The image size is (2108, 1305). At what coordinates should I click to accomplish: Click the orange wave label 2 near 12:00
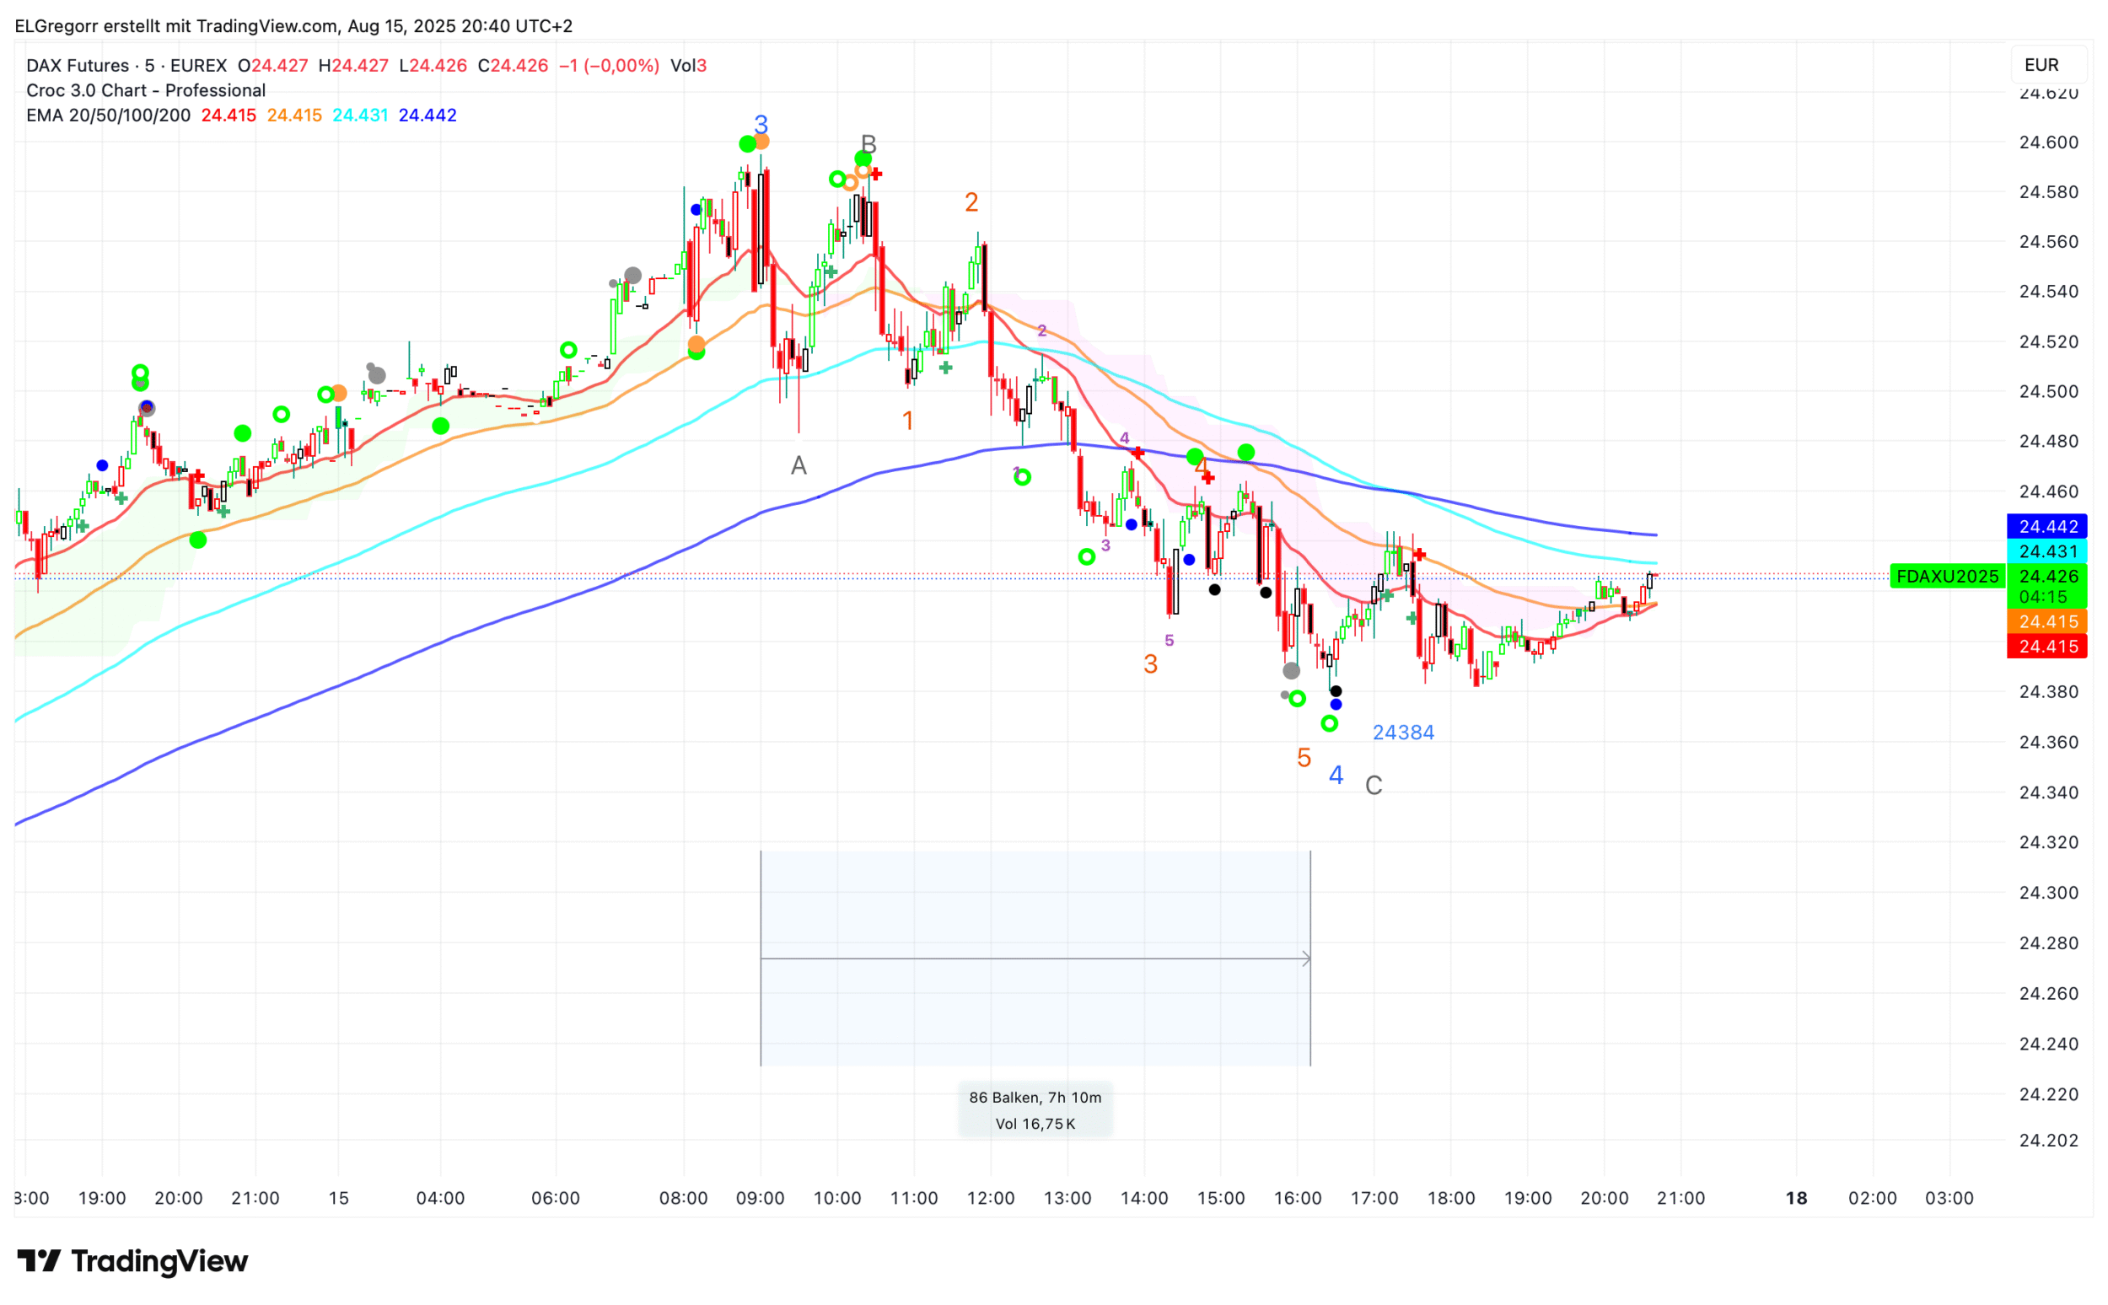(x=971, y=202)
